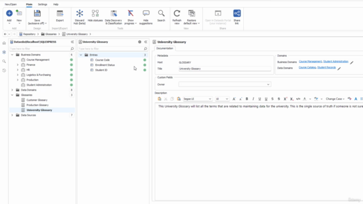Click Refresh view icon
Screen dimensions: 363x204
point(177,14)
